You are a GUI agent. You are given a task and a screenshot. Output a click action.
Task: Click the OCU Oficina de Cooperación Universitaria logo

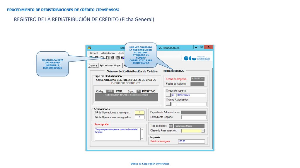tap(197, 58)
